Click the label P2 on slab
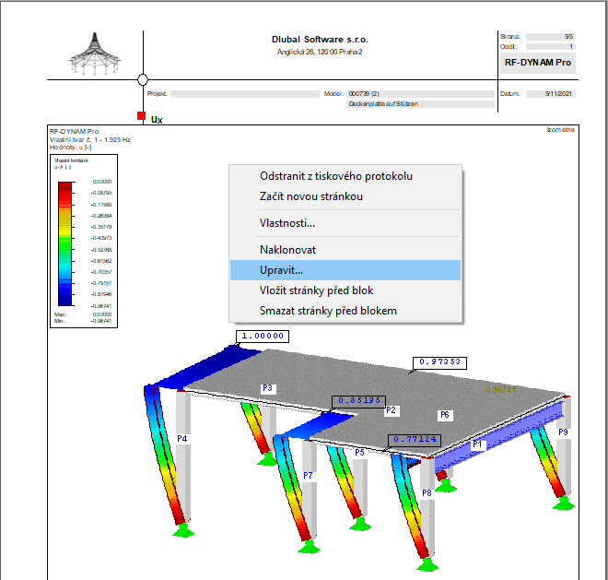608x580 pixels. pos(391,410)
